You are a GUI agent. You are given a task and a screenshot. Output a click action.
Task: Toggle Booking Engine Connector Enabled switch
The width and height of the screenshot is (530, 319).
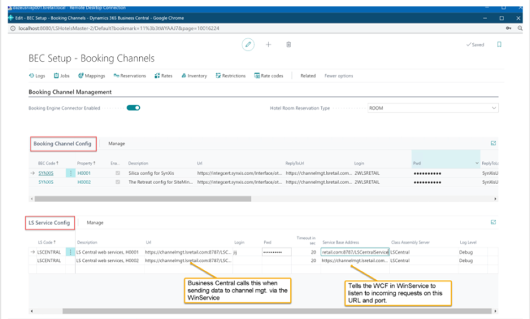tap(134, 108)
